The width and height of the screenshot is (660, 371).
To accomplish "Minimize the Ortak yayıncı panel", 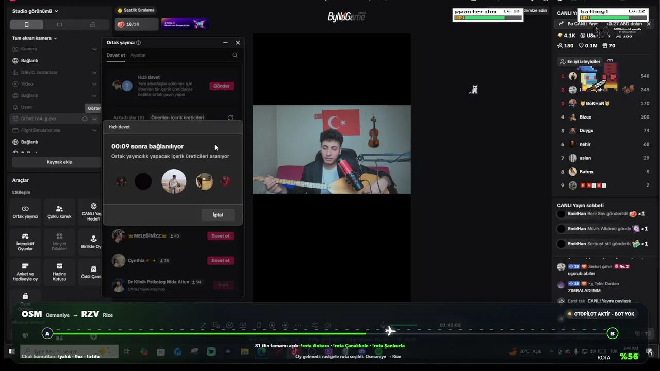I will point(225,43).
